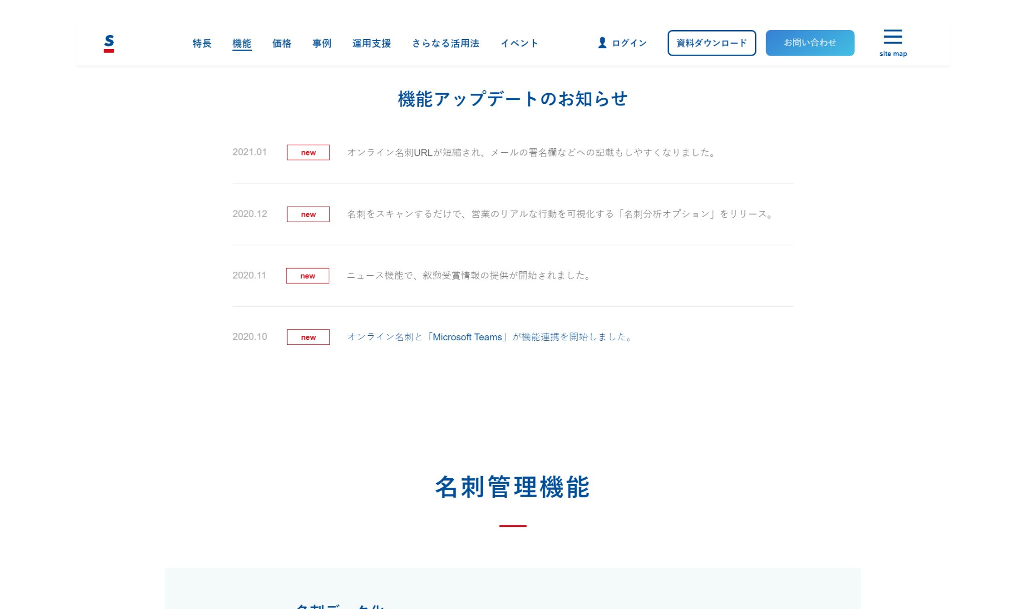Viewport: 1026px width, 609px height.
Task: Click the 叙勲受賞情報 news text
Action: pos(469,275)
